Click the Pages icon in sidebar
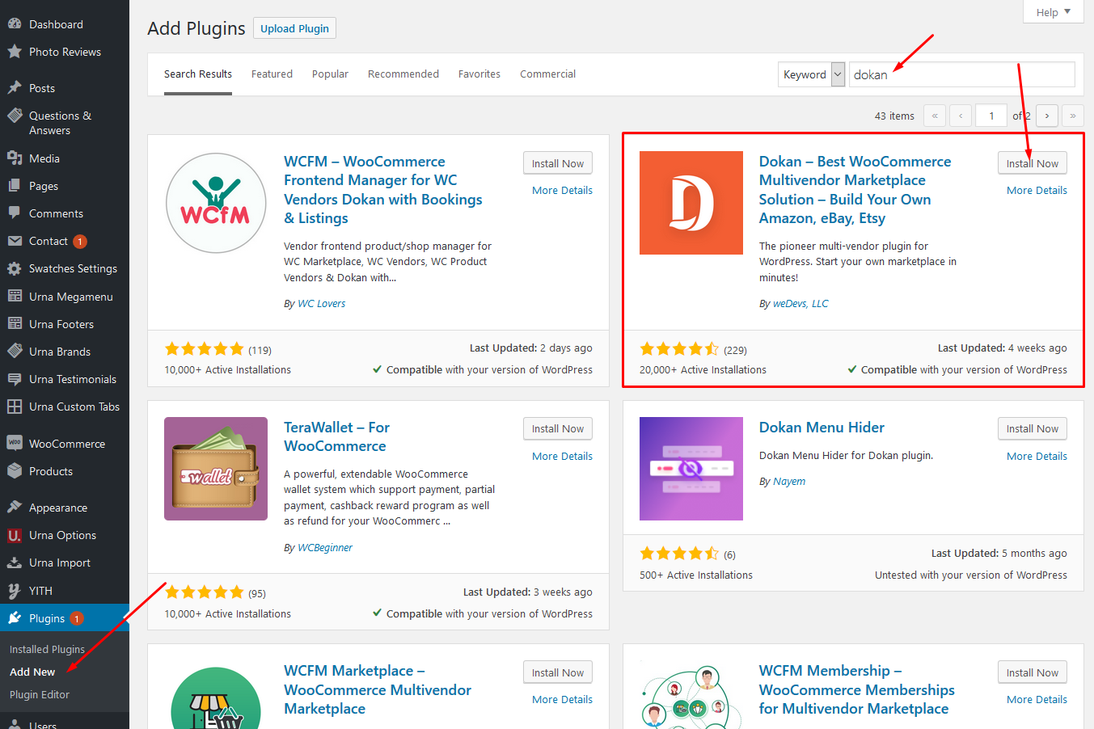1094x729 pixels. (x=15, y=186)
